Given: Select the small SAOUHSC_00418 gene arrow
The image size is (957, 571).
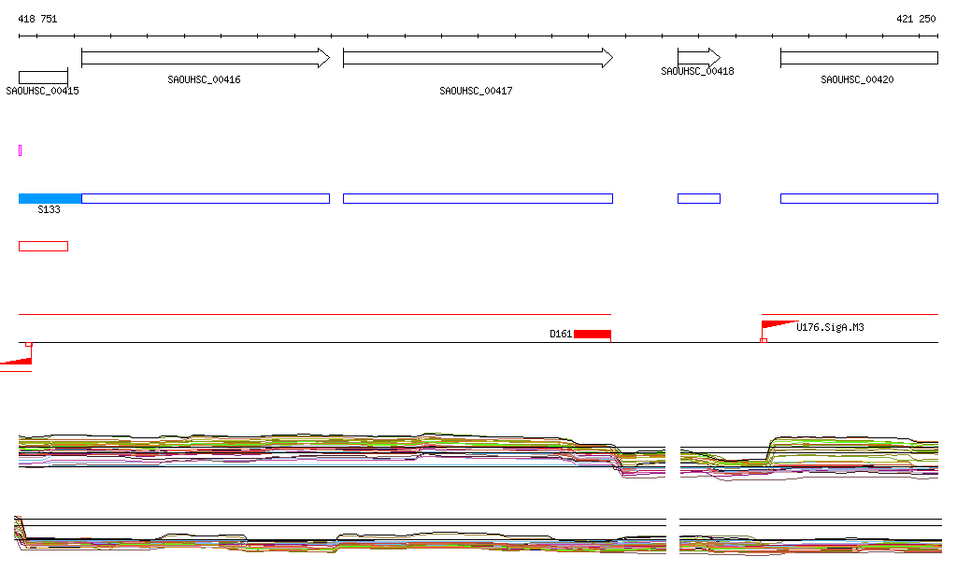Looking at the screenshot, I should click(699, 58).
